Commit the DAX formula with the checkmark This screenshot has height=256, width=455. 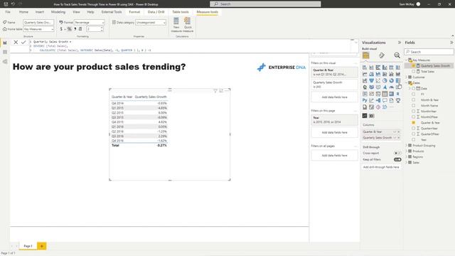[23, 43]
